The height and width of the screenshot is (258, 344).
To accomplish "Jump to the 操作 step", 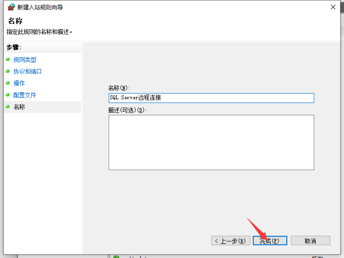I will pyautogui.click(x=19, y=83).
